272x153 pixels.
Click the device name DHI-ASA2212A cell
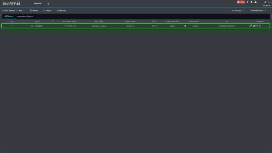click(37, 26)
